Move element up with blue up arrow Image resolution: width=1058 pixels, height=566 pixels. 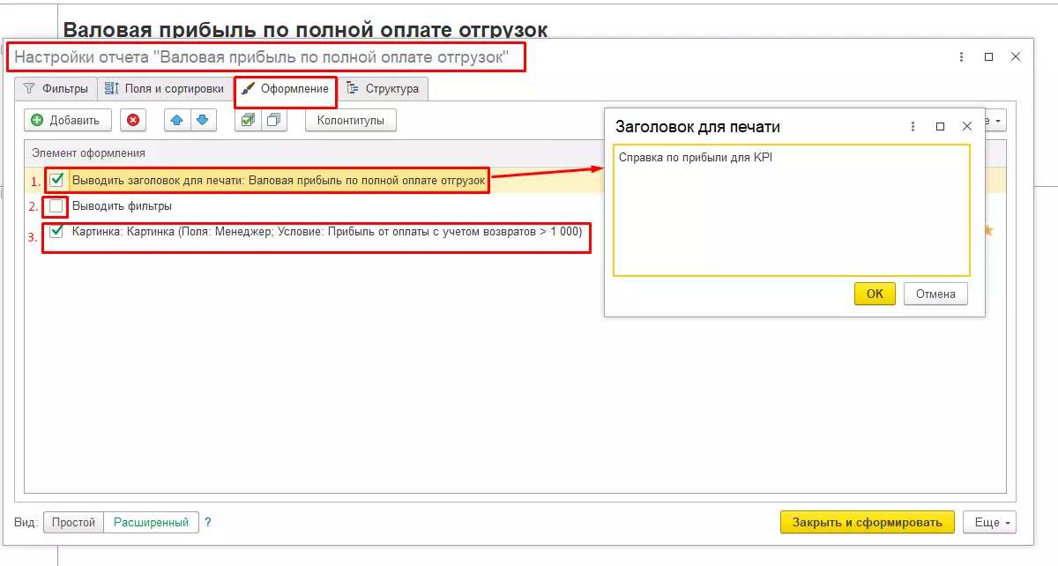[177, 120]
